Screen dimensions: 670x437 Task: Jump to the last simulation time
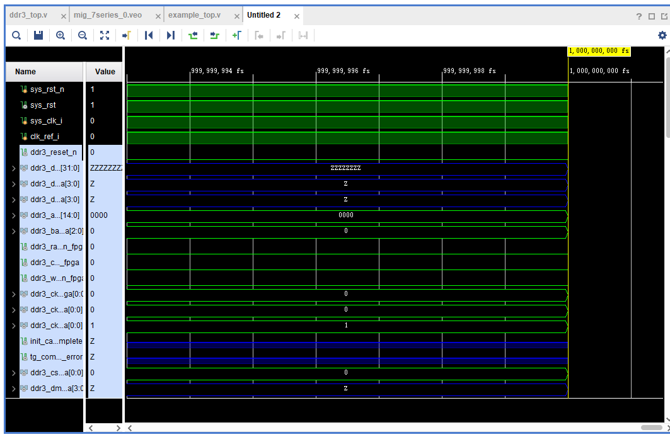tap(170, 35)
